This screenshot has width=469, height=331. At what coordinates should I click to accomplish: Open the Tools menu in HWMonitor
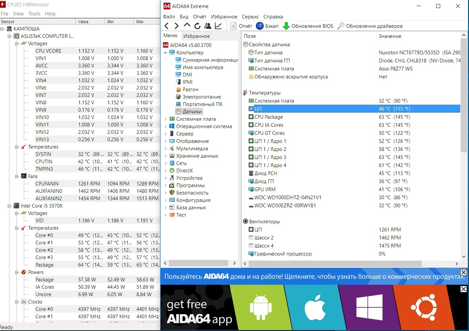coord(34,13)
